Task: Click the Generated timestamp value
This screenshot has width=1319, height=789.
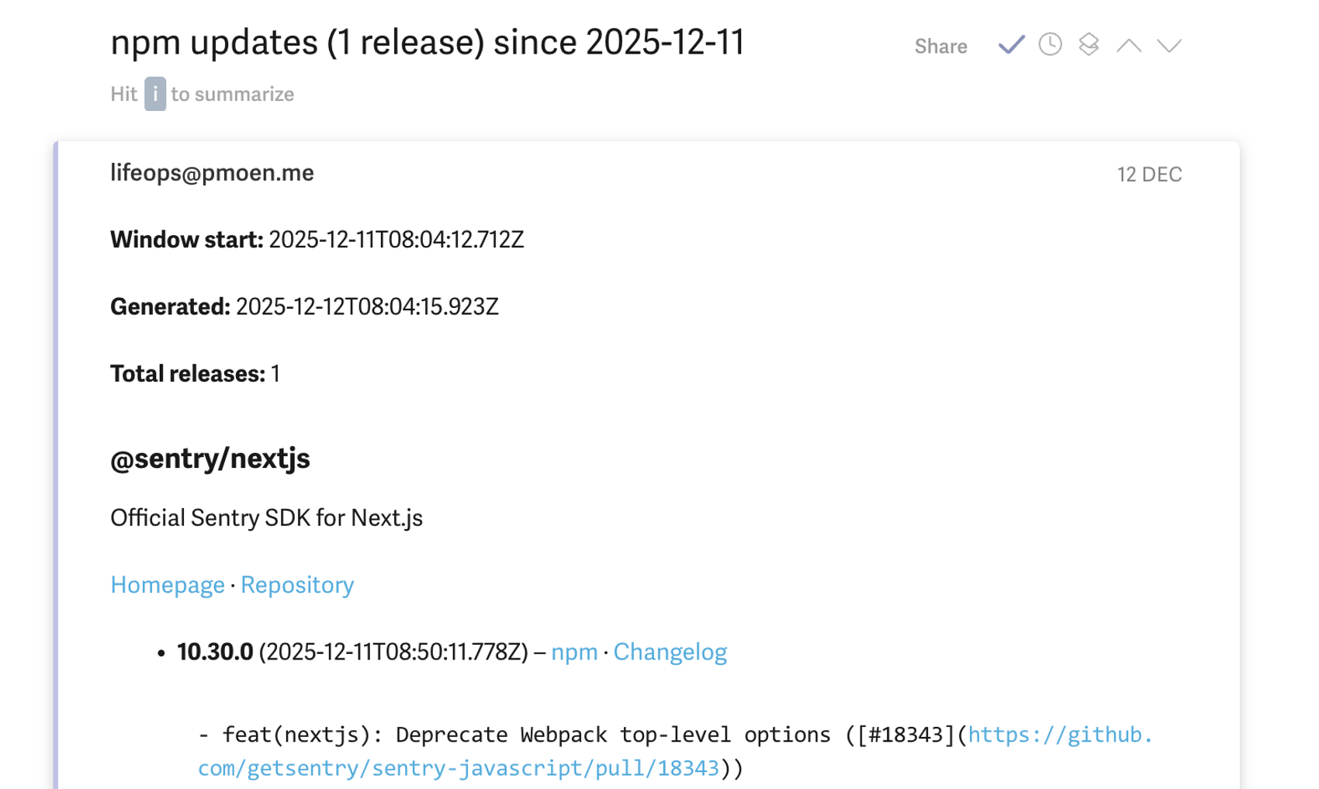Action: (x=367, y=307)
